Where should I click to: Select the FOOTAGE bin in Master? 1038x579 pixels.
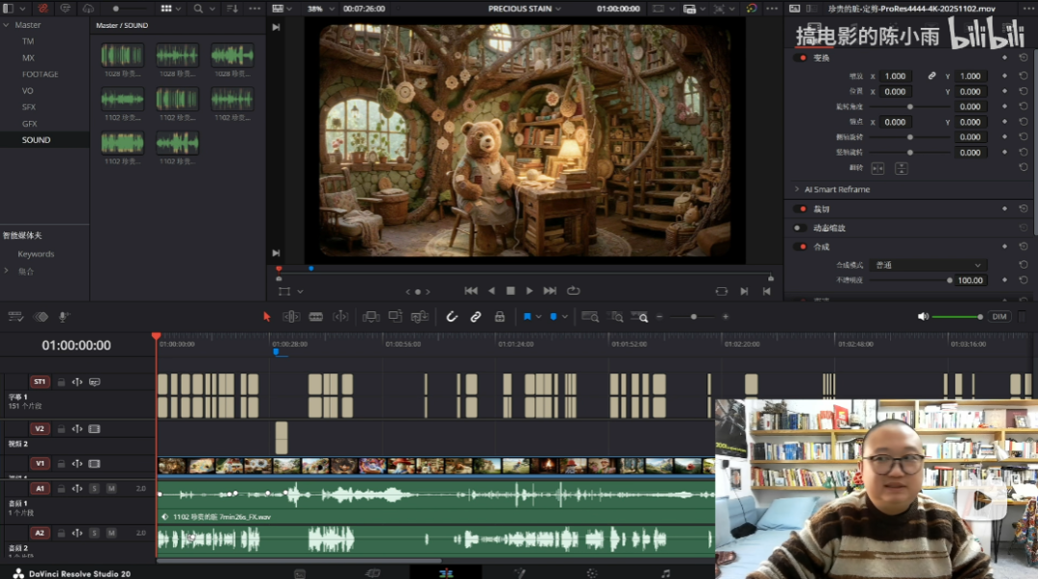click(x=40, y=74)
